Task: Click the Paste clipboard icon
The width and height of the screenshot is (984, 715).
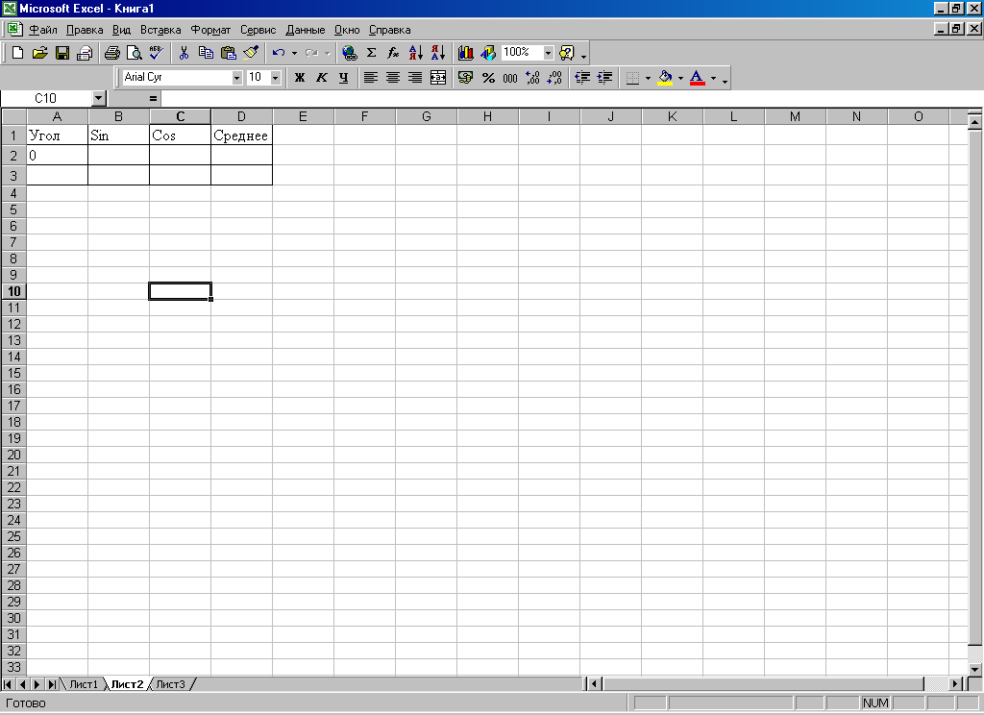Action: point(228,53)
